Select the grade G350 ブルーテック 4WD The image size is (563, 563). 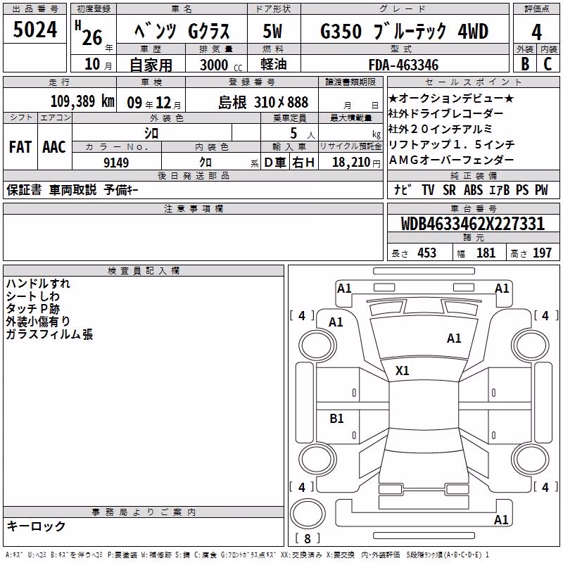click(404, 31)
